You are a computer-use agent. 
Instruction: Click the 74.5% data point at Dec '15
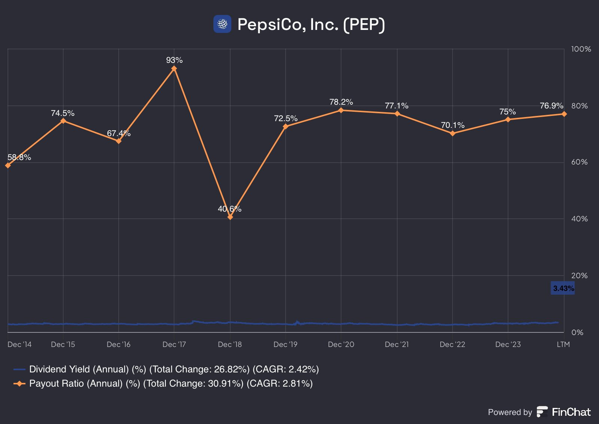tap(63, 121)
